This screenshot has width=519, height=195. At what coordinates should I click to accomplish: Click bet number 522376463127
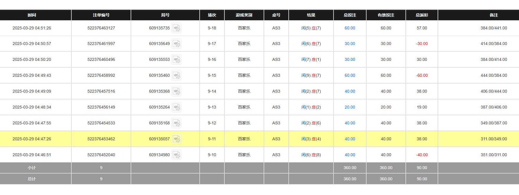(101, 28)
